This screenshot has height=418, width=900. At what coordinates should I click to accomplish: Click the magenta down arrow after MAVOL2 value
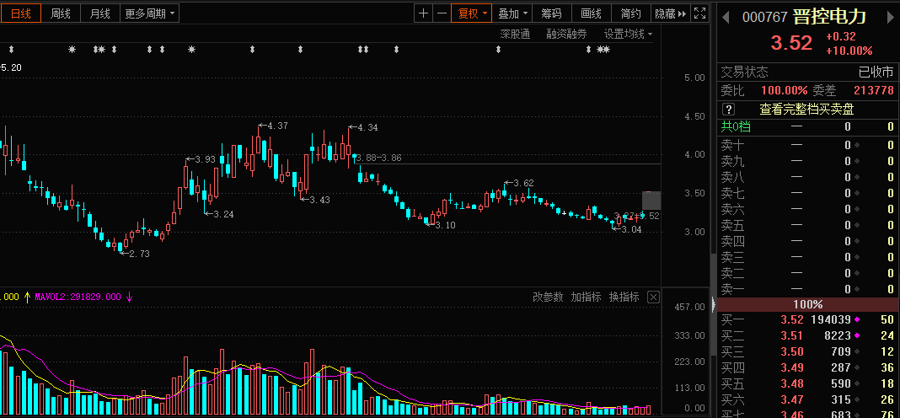coord(129,297)
